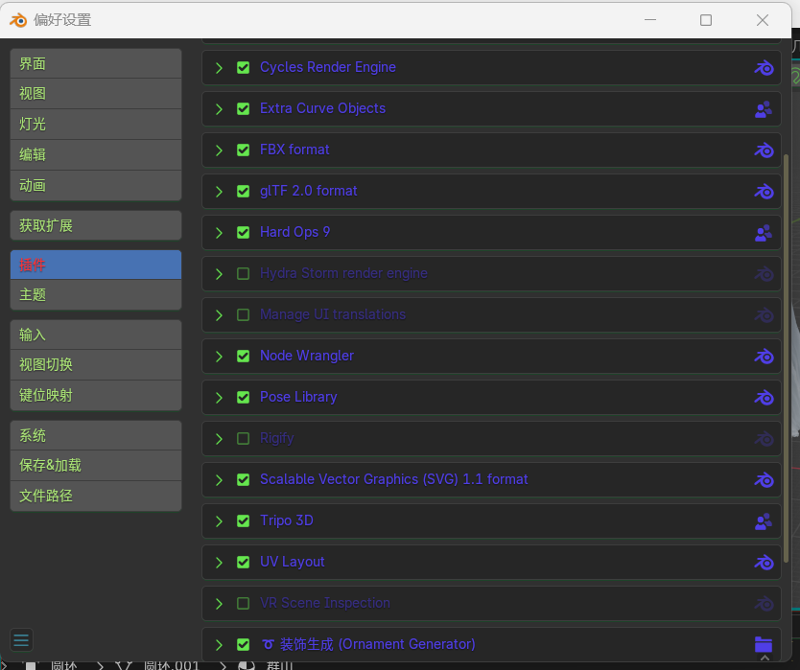Viewport: 800px width, 670px height.
Task: Expand UV Layout add-on details
Action: (219, 563)
